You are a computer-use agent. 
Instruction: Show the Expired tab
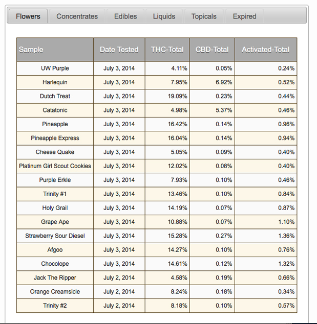click(244, 16)
